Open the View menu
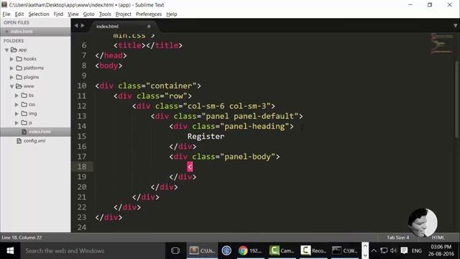Image resolution: width=460 pixels, height=259 pixels. coord(73,14)
